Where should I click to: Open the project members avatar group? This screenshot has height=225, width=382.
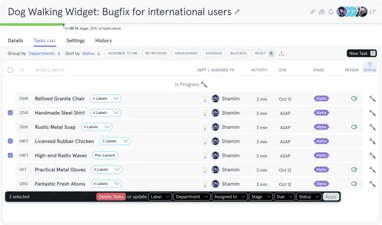coord(352,11)
